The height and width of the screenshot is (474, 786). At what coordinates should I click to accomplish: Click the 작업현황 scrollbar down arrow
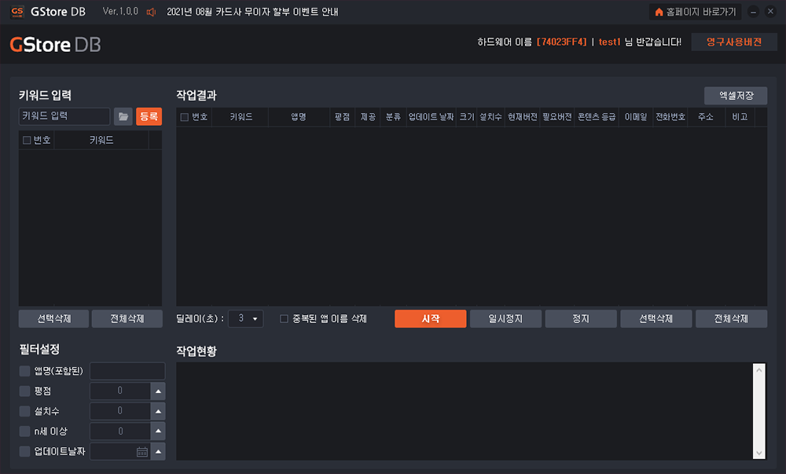(759, 453)
